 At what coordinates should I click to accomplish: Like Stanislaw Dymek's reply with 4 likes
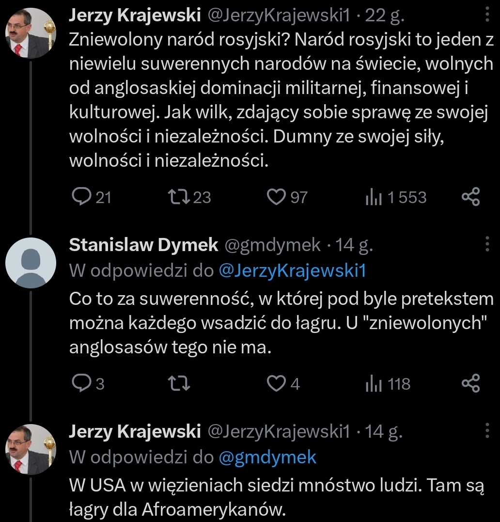(277, 384)
